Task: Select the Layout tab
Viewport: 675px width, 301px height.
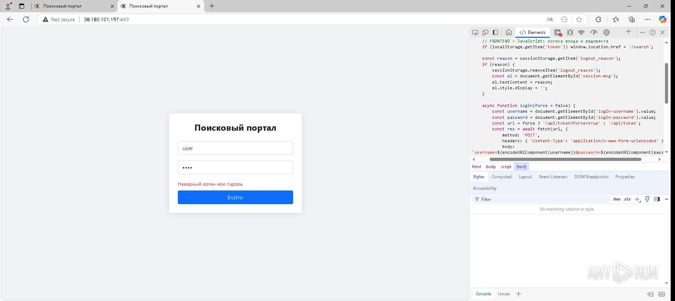Action: [525, 177]
